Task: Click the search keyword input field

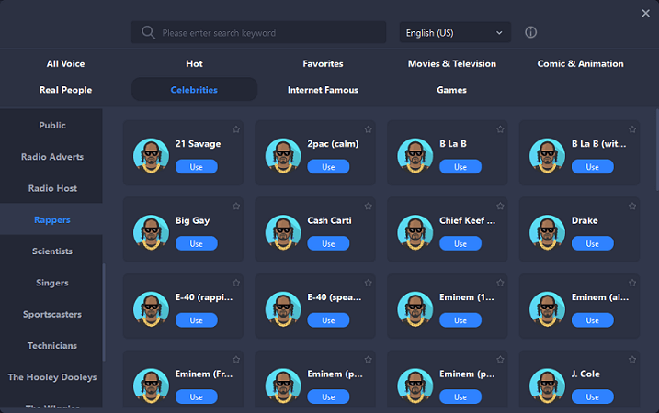Action: [258, 32]
